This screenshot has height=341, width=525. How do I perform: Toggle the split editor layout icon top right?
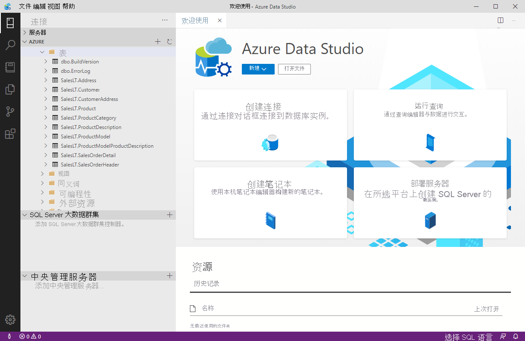(x=500, y=20)
